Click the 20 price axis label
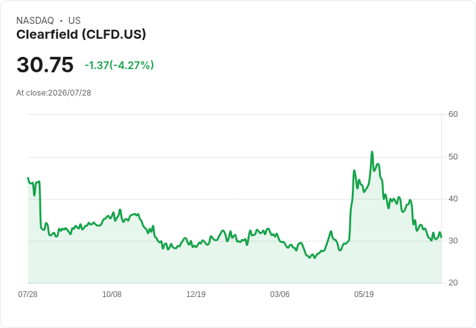476x328 pixels. coord(453,283)
